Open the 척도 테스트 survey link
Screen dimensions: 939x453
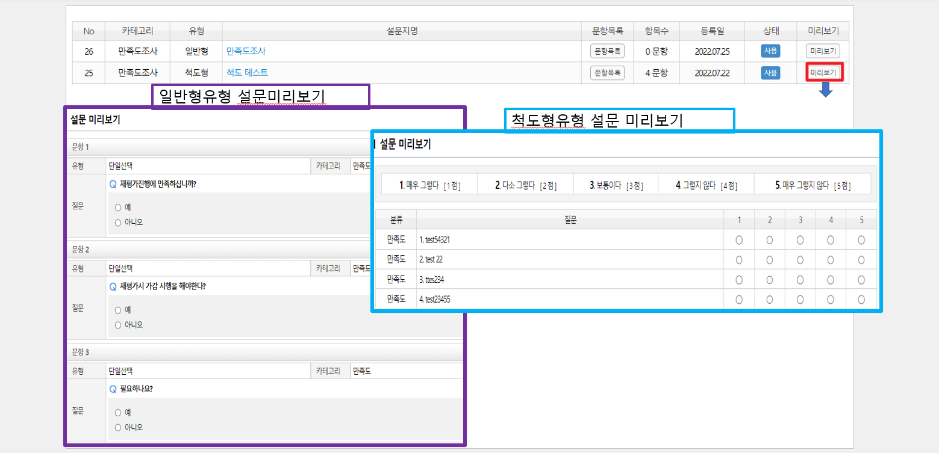pyautogui.click(x=247, y=73)
